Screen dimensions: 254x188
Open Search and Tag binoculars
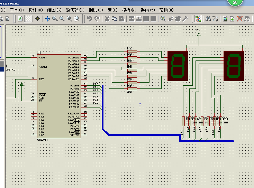(x=208, y=19)
